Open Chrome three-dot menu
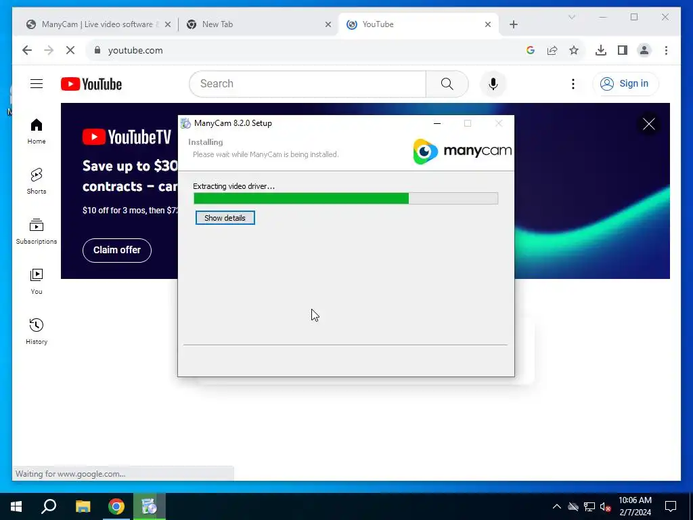Image resolution: width=693 pixels, height=520 pixels. 666,50
